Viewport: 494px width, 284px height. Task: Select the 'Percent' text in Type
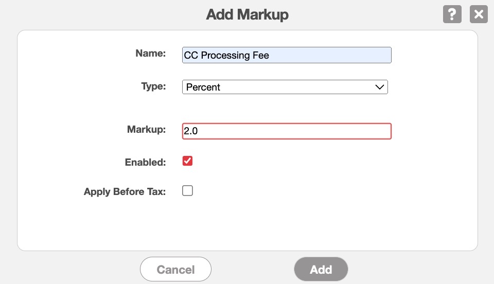(203, 87)
